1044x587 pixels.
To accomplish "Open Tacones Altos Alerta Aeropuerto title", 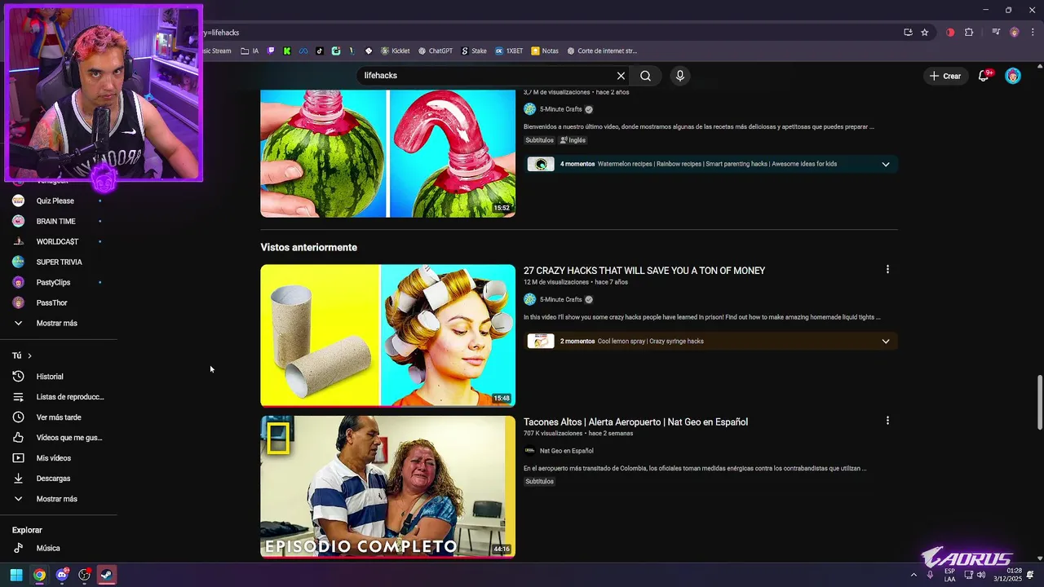I will pos(635,421).
